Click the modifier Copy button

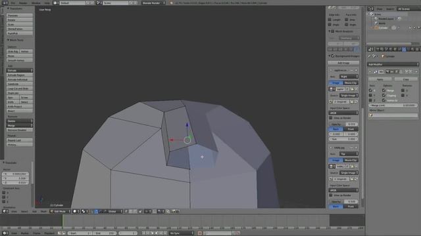click(406, 79)
